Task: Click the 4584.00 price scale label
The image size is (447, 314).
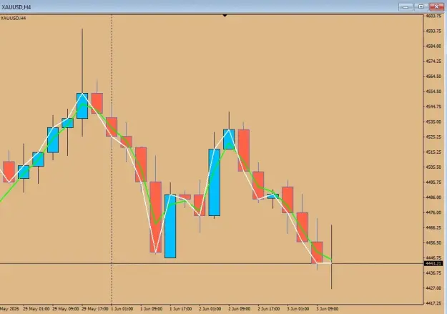Action: [433, 46]
